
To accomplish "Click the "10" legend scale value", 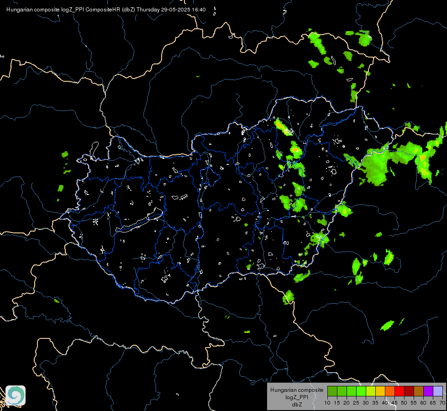I will [327, 403].
